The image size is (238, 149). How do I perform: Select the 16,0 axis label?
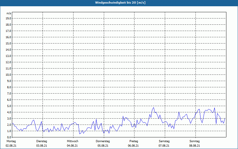tap(9, 37)
